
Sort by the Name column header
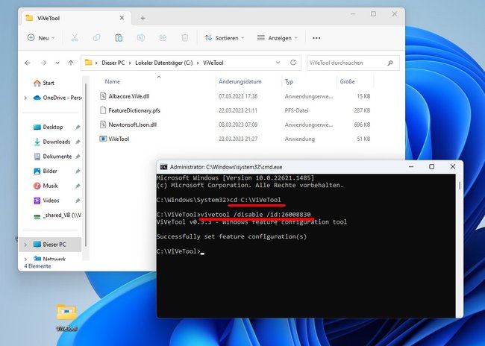(112, 81)
